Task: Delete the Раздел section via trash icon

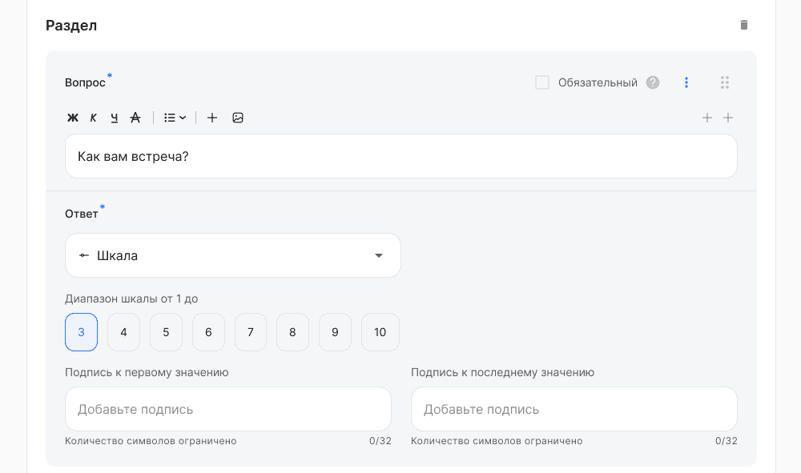Action: point(743,25)
